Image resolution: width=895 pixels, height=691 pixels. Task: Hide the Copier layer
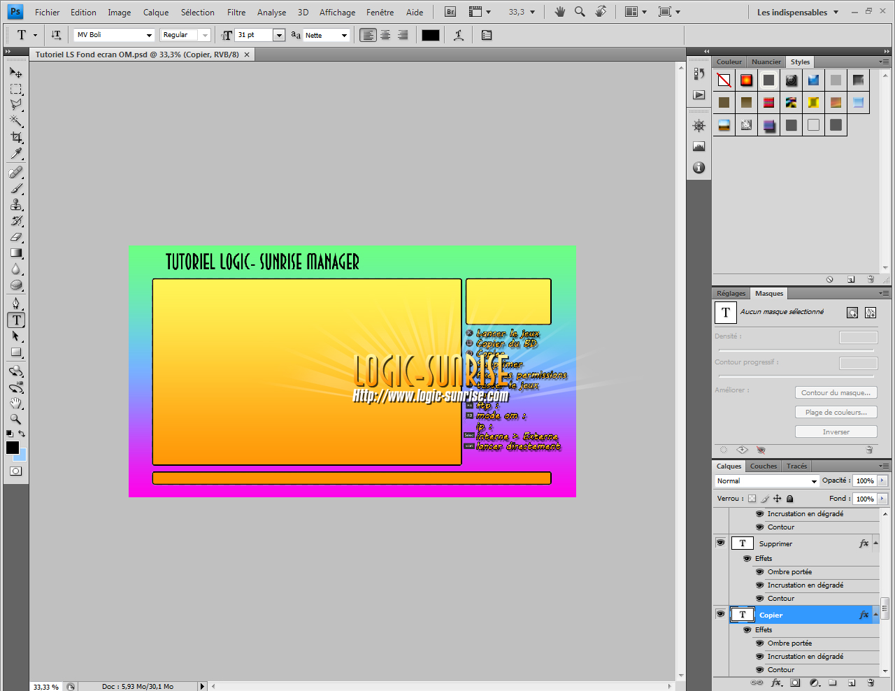[720, 614]
